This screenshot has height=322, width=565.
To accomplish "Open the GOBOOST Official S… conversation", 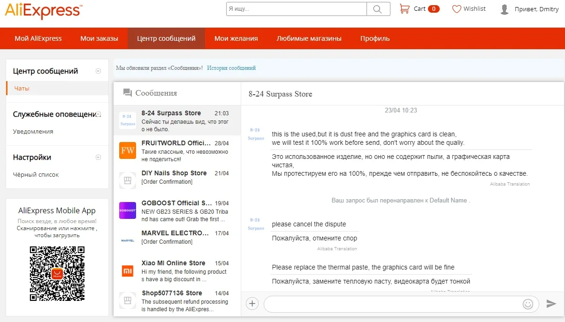I will [177, 210].
